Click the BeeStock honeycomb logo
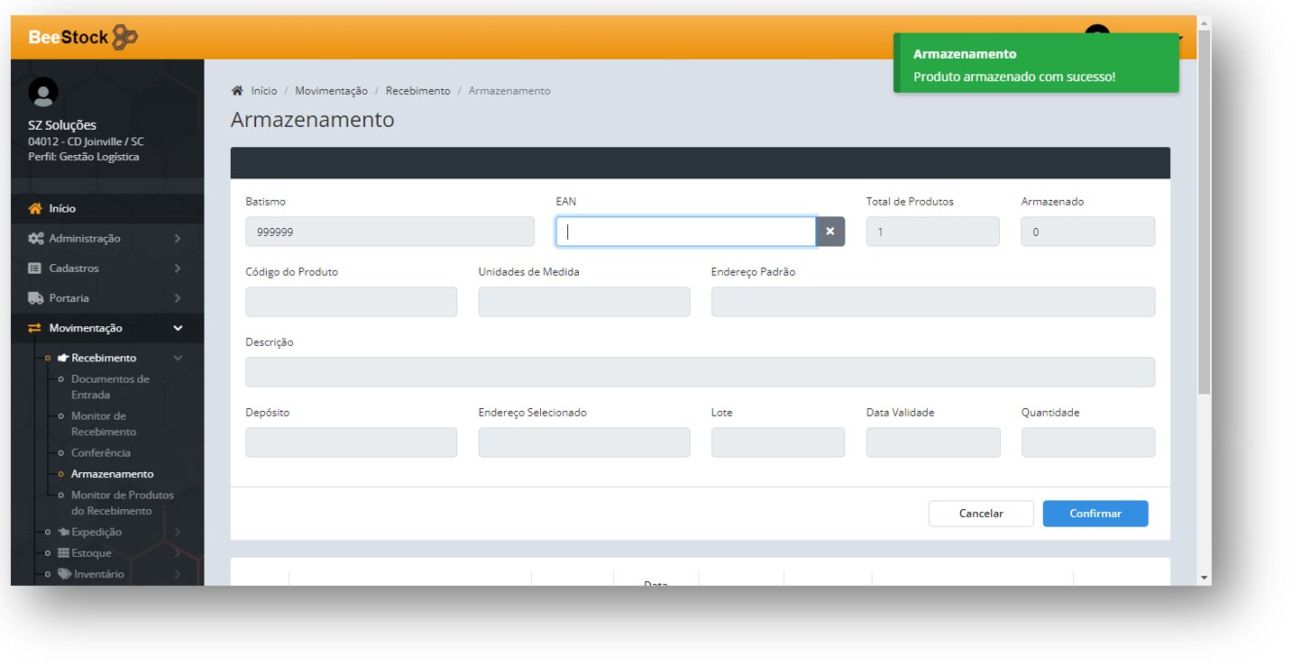1301x665 pixels. point(124,37)
